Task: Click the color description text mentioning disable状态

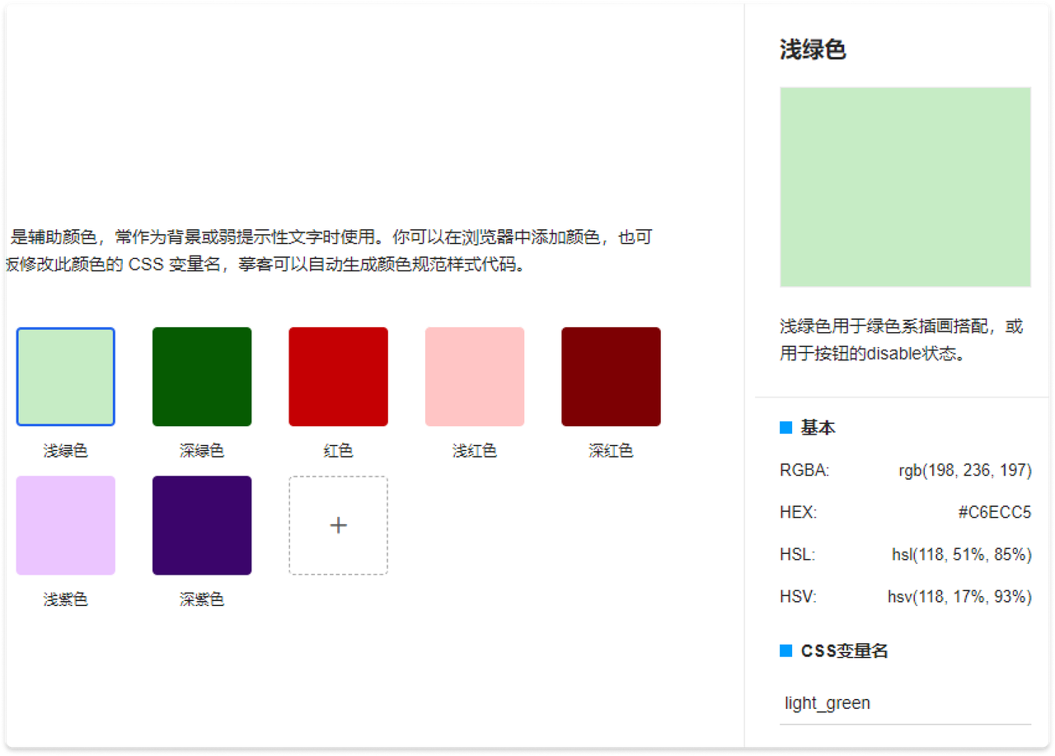Action: 901,340
